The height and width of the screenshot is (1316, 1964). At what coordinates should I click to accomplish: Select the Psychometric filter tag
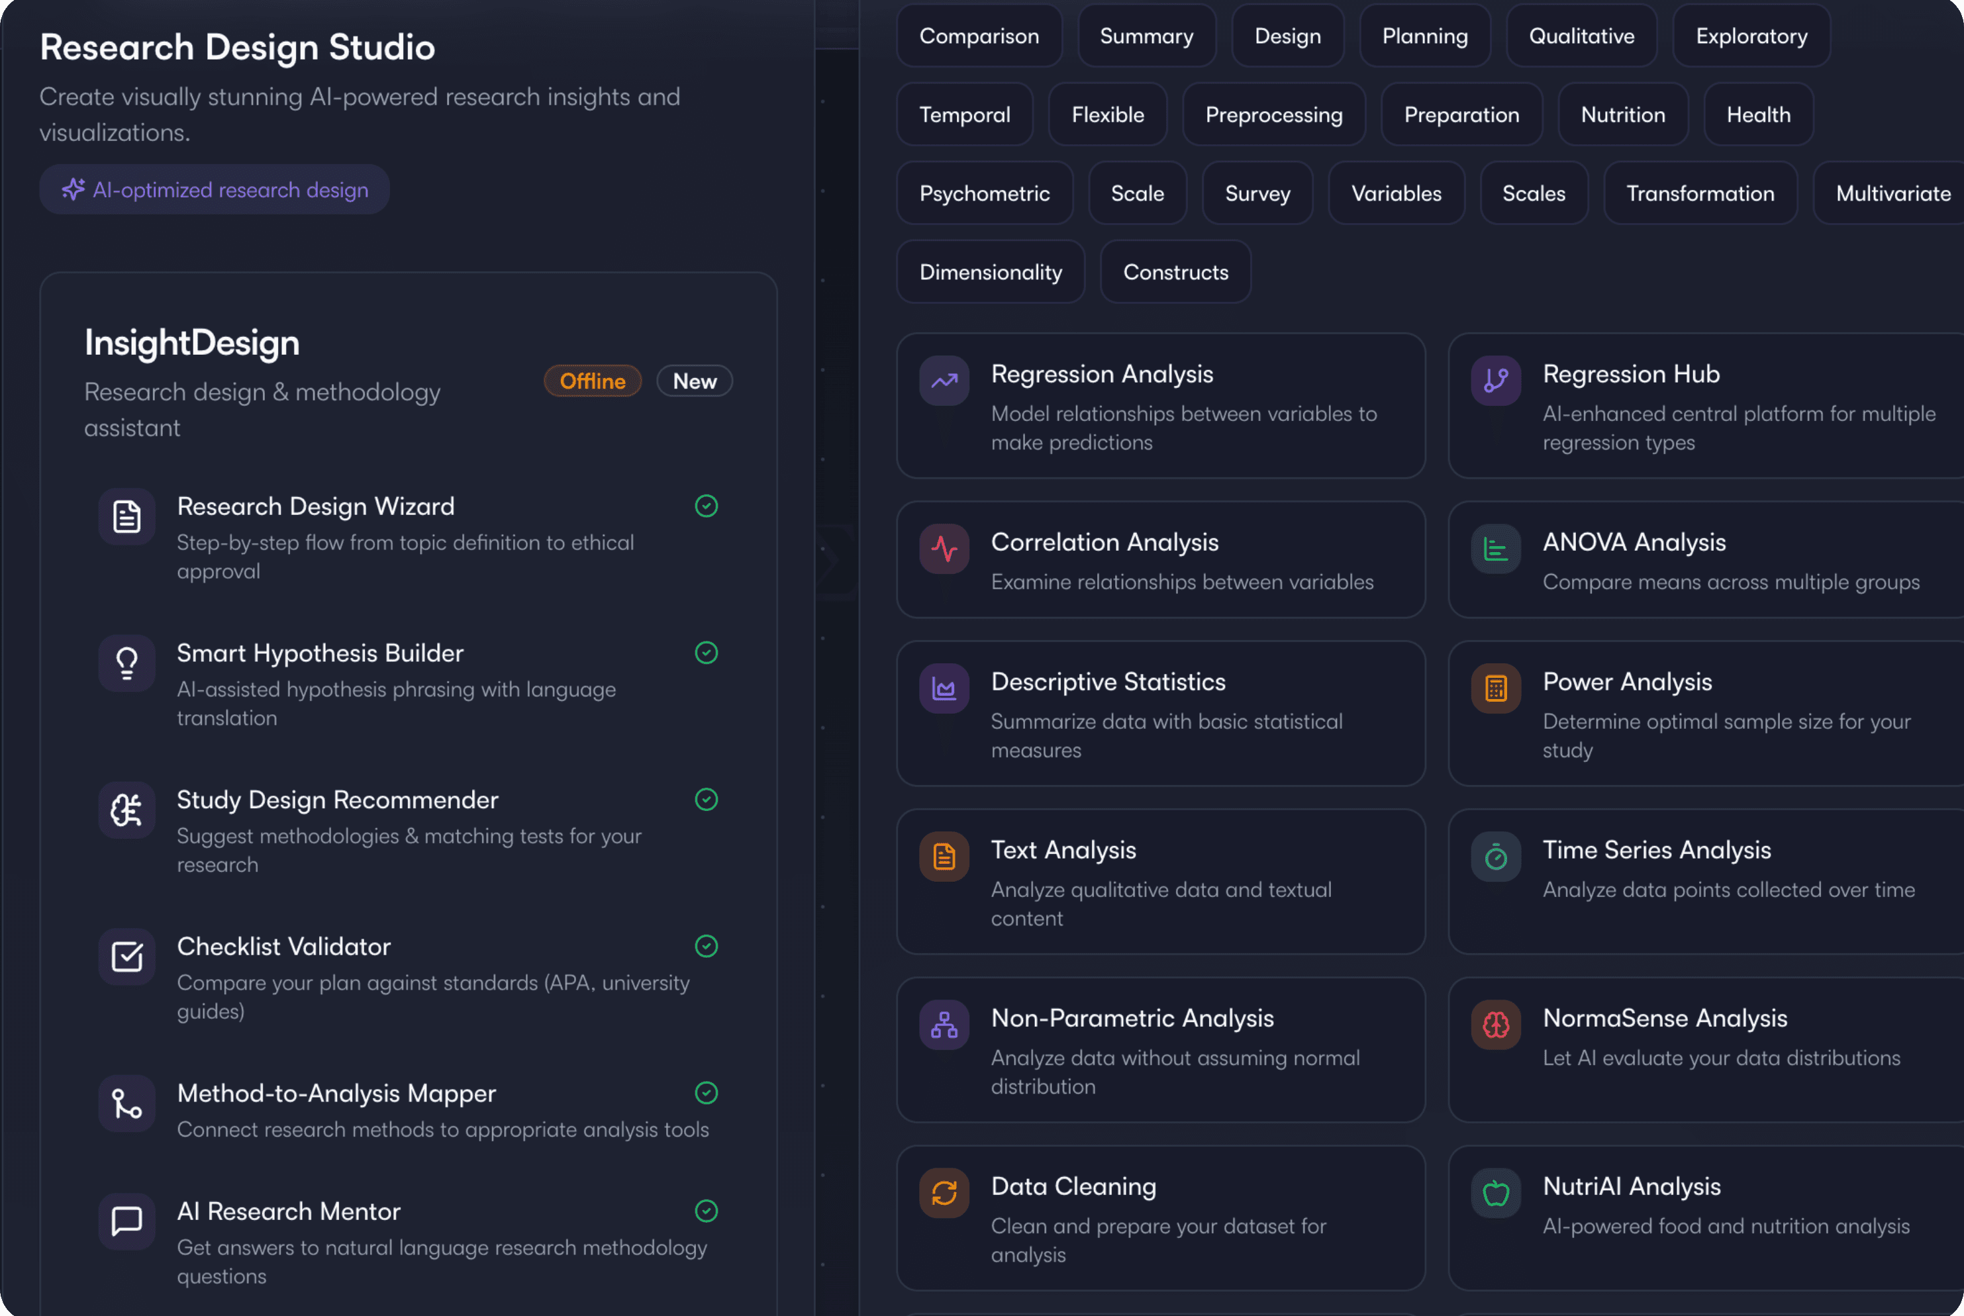(985, 194)
